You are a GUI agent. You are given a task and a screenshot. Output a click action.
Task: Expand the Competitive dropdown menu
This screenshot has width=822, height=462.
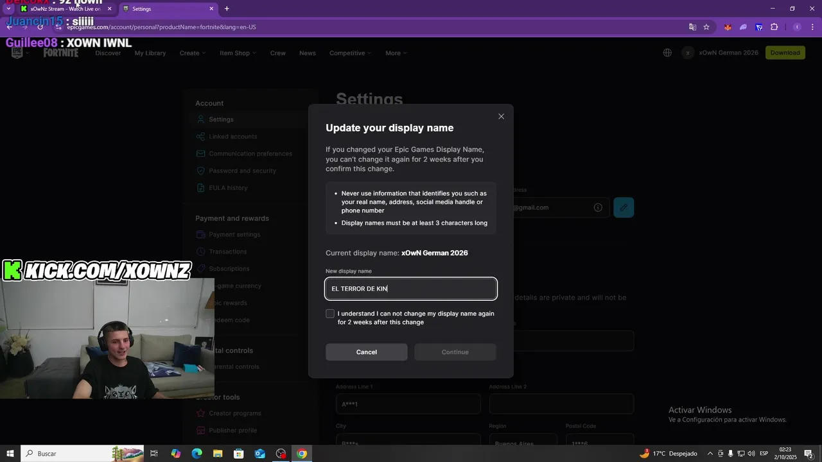351,53
